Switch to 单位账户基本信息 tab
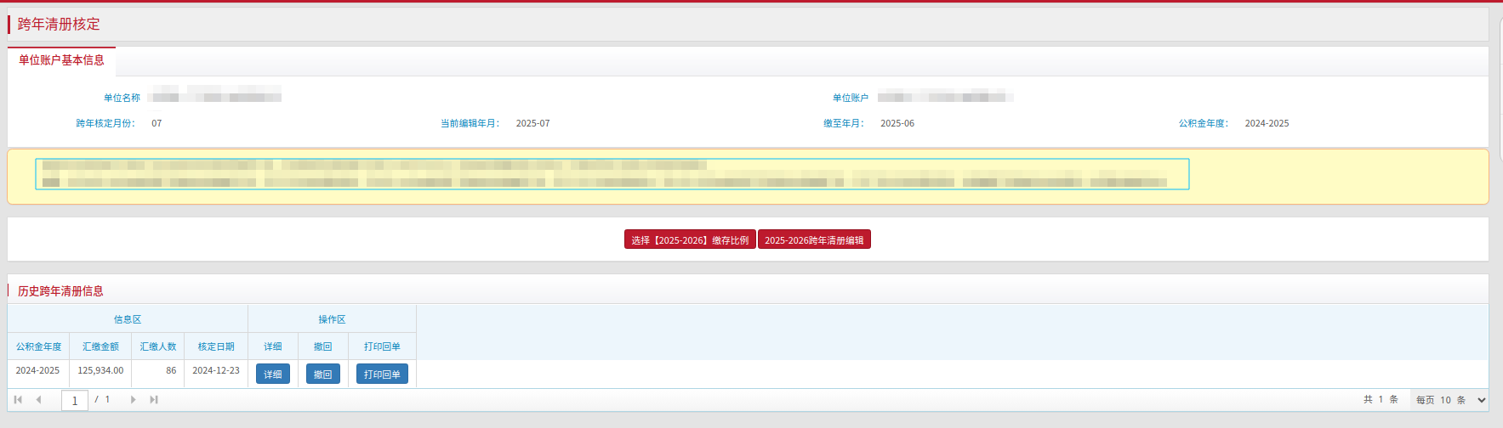Image resolution: width=1503 pixels, height=428 pixels. point(61,60)
